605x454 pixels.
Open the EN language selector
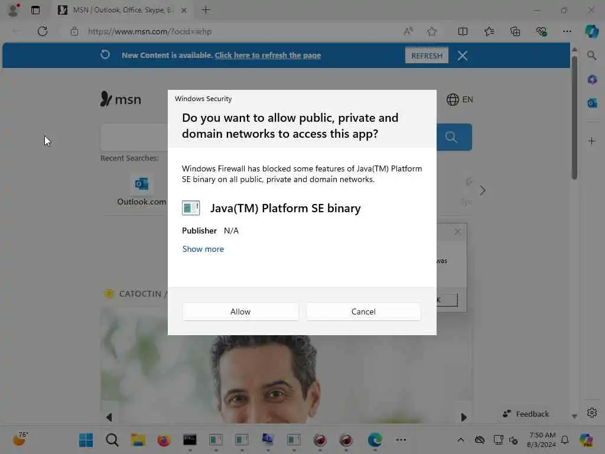[460, 99]
